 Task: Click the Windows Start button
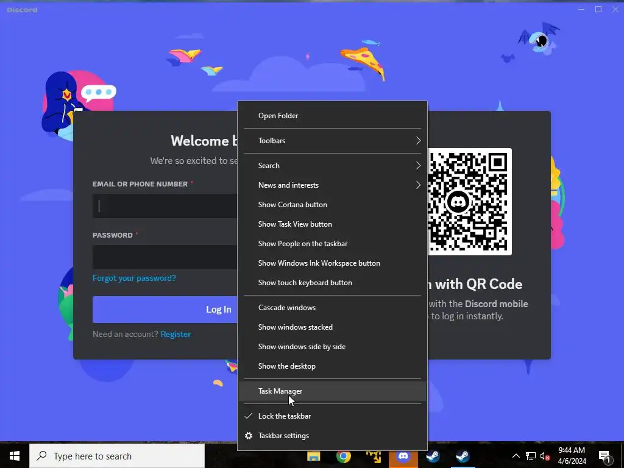(15, 456)
